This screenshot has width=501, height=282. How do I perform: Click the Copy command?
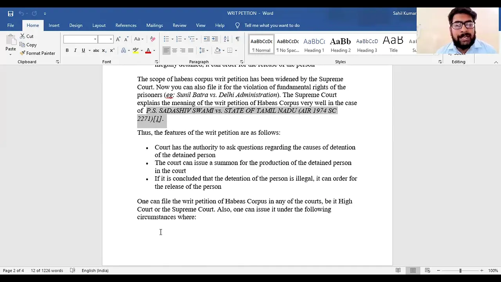(28, 45)
